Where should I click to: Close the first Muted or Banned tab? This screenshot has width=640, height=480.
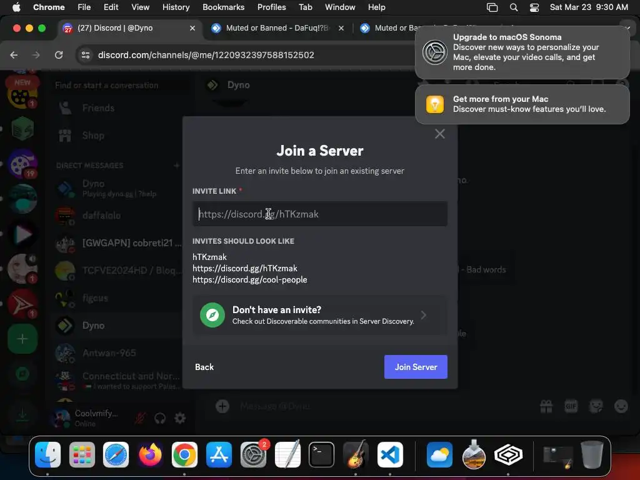341,28
